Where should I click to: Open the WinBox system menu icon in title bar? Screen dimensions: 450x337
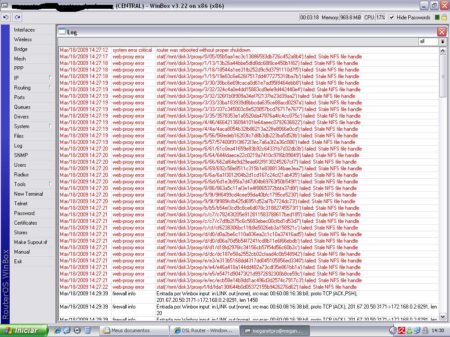(4, 5)
